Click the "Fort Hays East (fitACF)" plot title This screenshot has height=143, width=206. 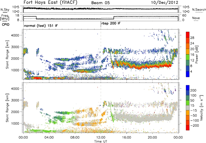(x=50, y=3)
